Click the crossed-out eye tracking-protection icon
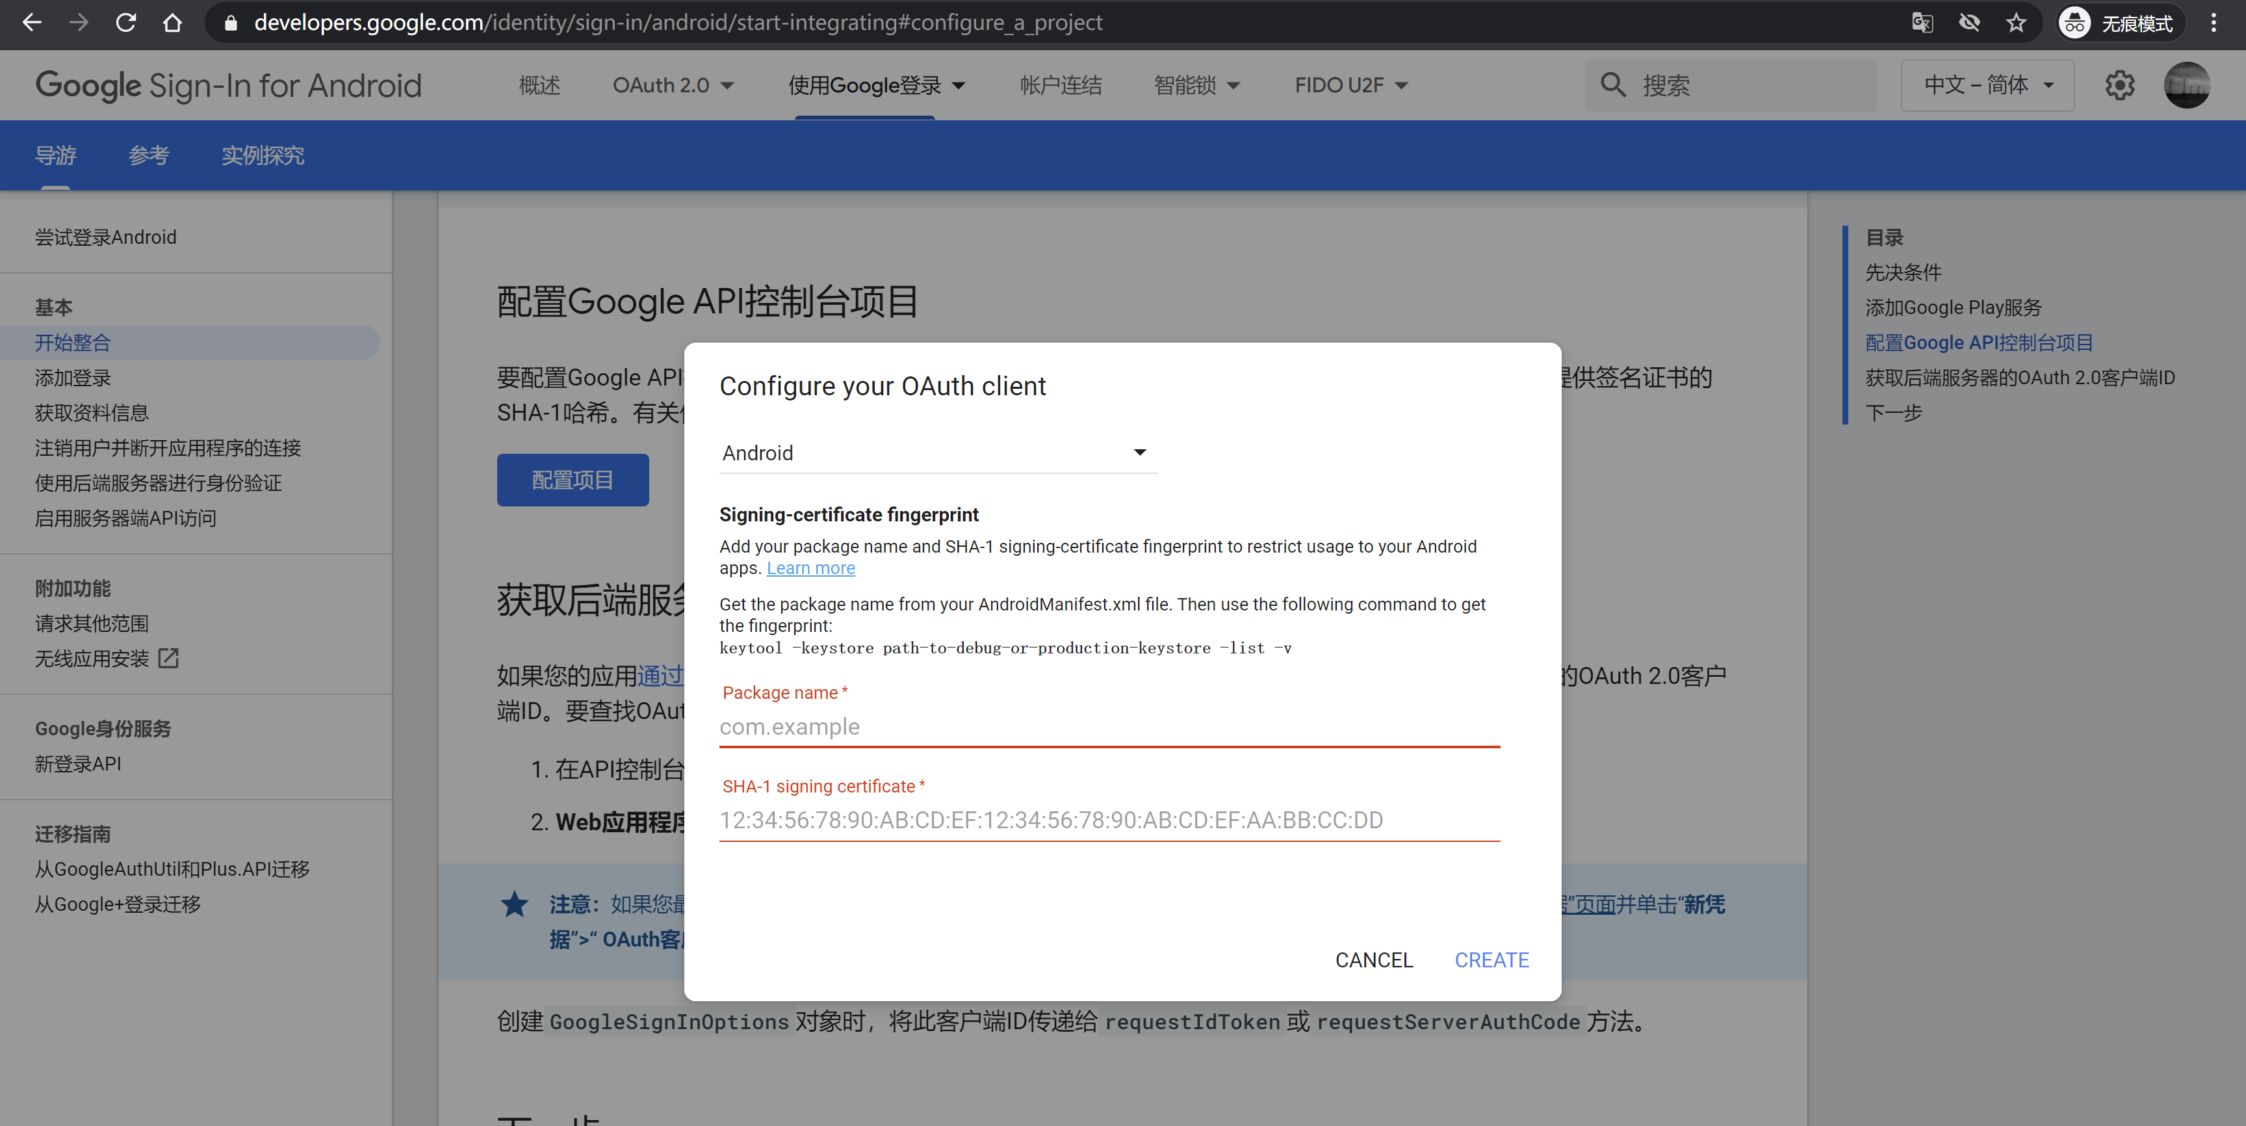Screen dimensions: 2246x1126 [x=1968, y=23]
